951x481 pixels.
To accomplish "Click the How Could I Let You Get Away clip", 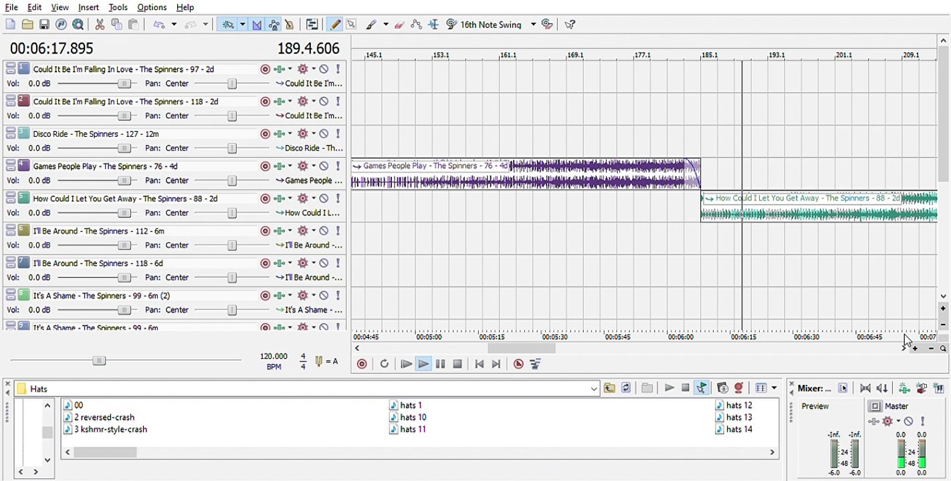I will coord(819,206).
